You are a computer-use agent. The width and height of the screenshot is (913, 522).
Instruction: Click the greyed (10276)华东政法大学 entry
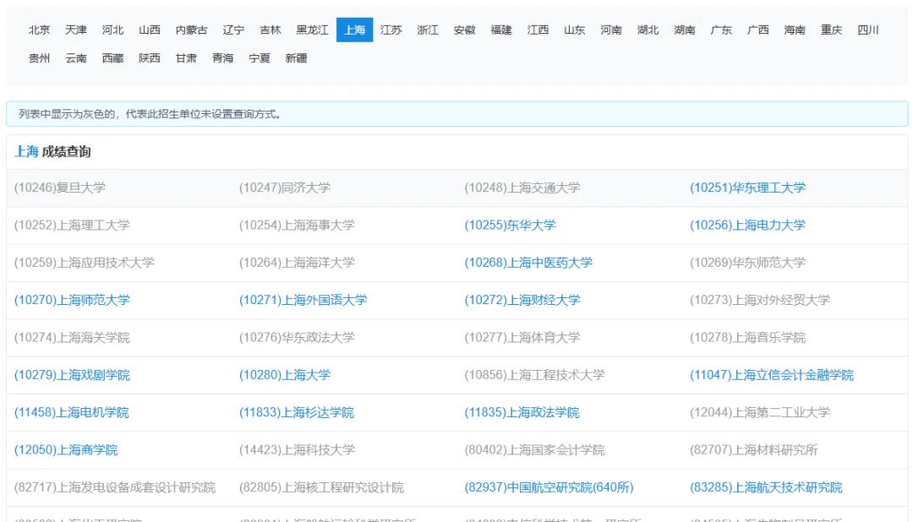(297, 338)
